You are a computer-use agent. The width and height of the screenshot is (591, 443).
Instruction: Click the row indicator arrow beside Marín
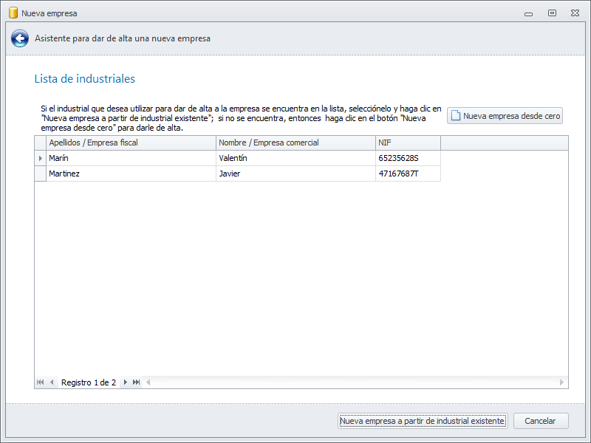(x=40, y=158)
